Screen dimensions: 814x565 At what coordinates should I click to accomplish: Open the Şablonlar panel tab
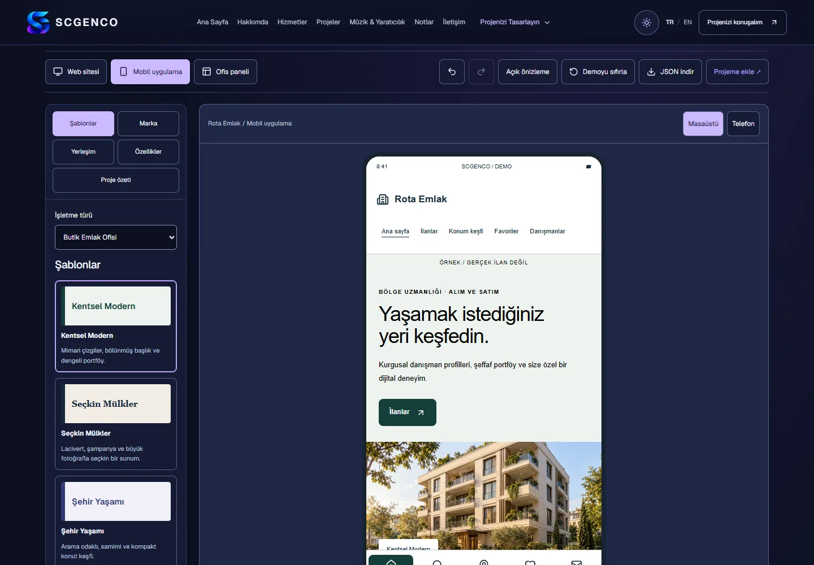83,124
